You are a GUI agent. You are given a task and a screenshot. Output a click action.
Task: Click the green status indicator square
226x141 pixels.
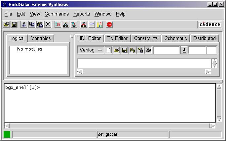(7, 134)
